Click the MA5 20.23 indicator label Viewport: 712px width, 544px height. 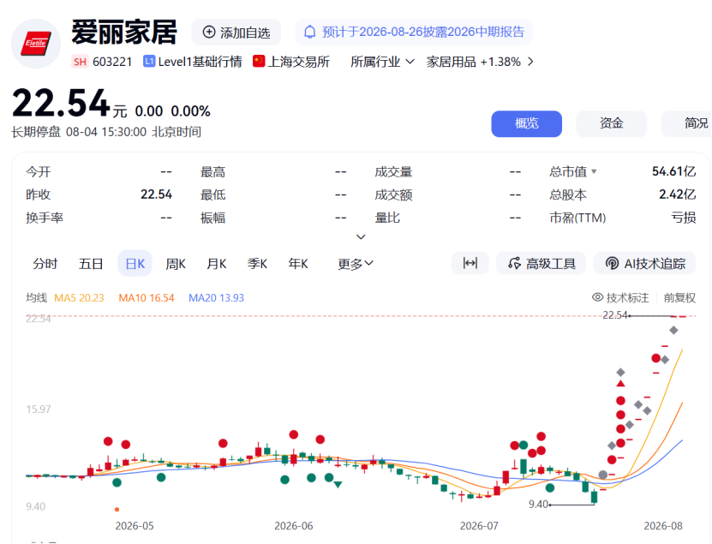tap(79, 298)
